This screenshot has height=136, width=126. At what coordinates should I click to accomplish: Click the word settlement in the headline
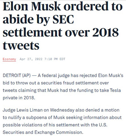32,32
